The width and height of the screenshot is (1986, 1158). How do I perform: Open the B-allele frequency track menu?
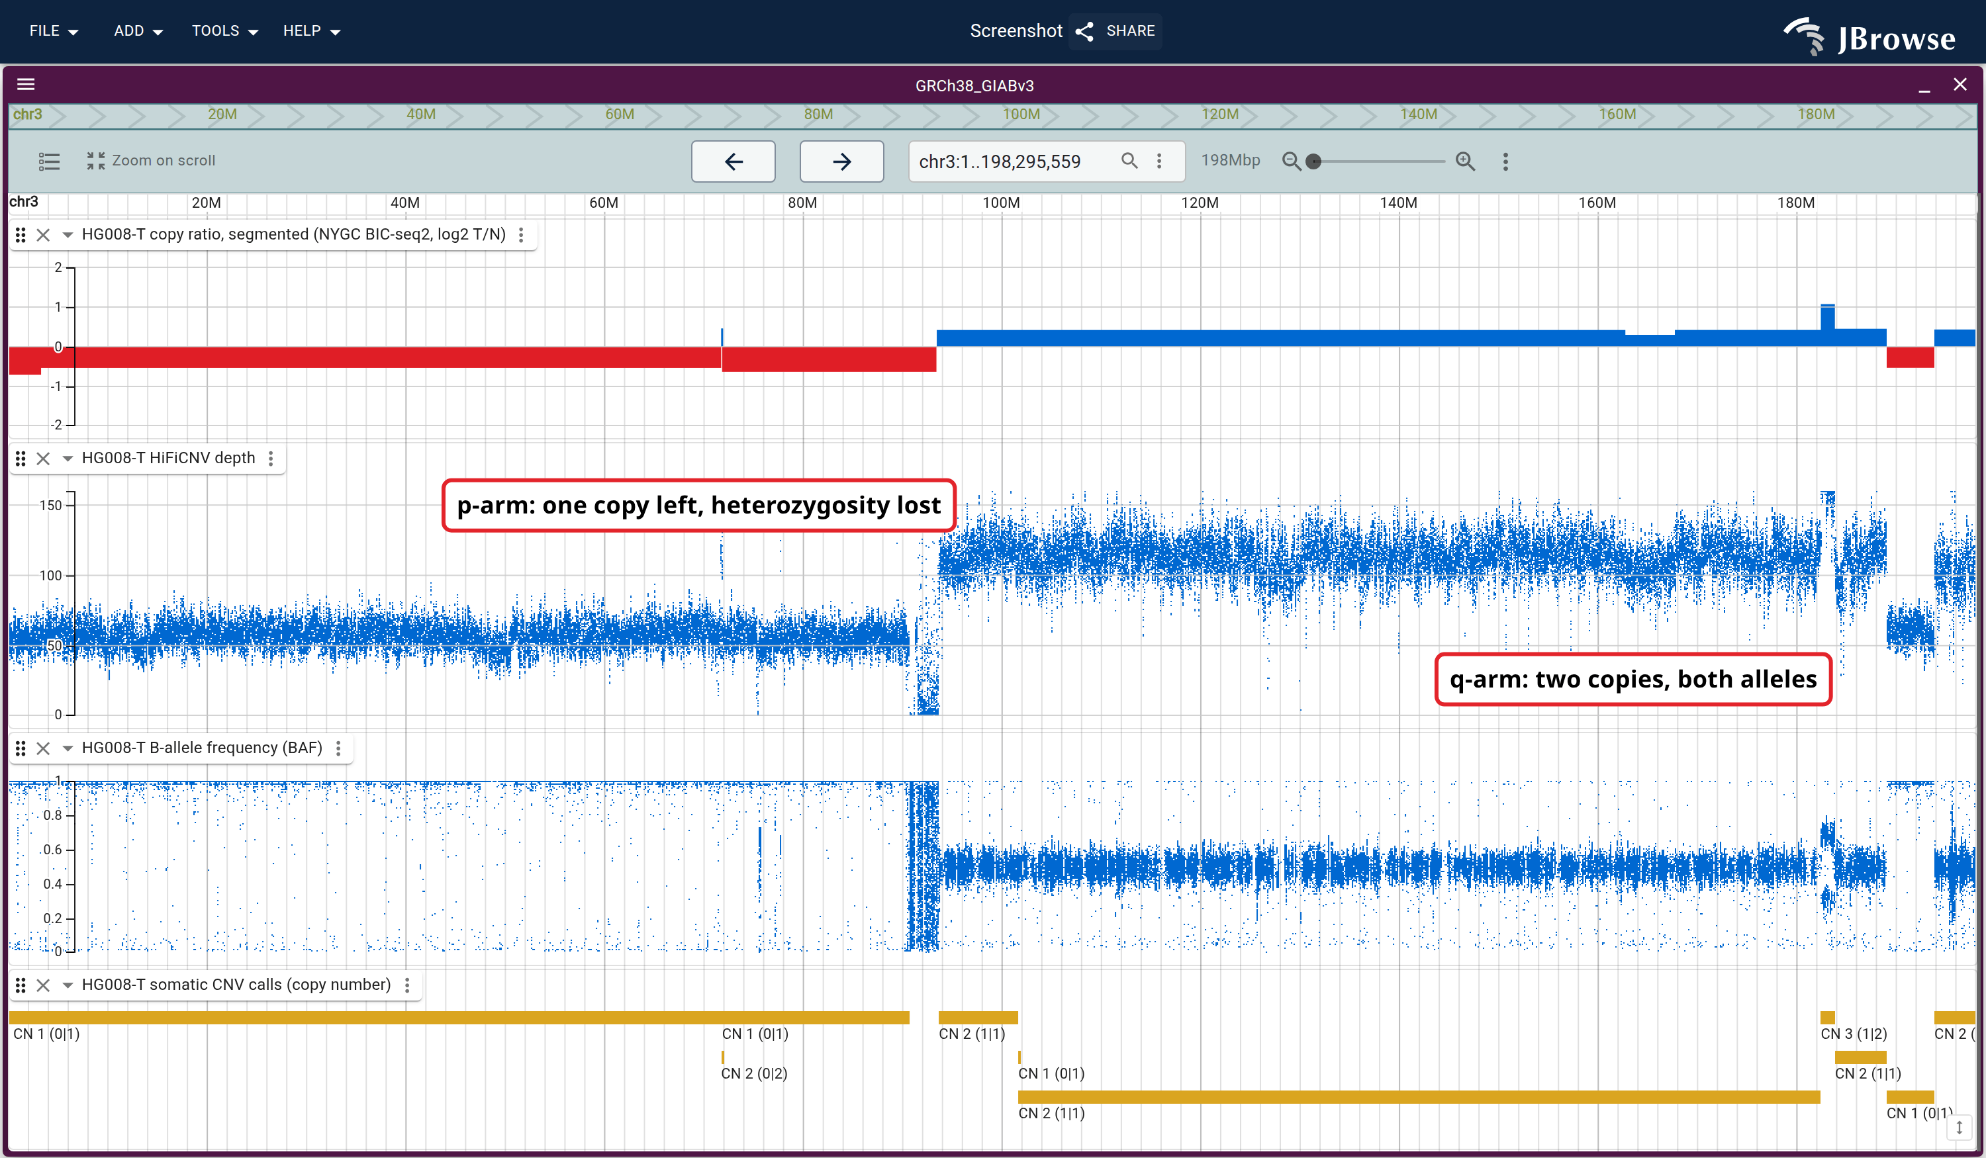(338, 748)
